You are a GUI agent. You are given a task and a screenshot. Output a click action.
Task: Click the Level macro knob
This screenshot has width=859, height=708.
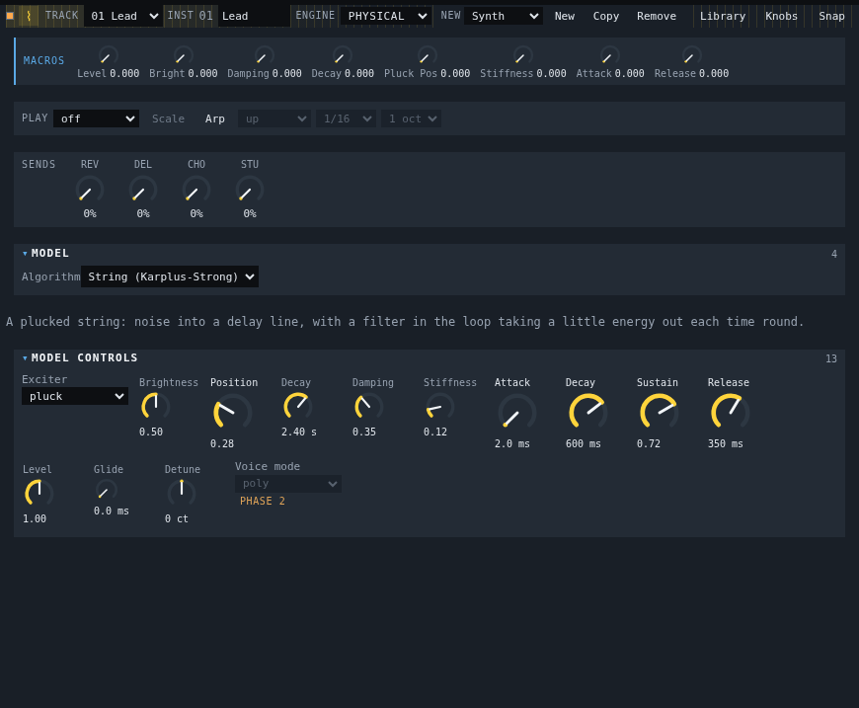click(x=108, y=56)
